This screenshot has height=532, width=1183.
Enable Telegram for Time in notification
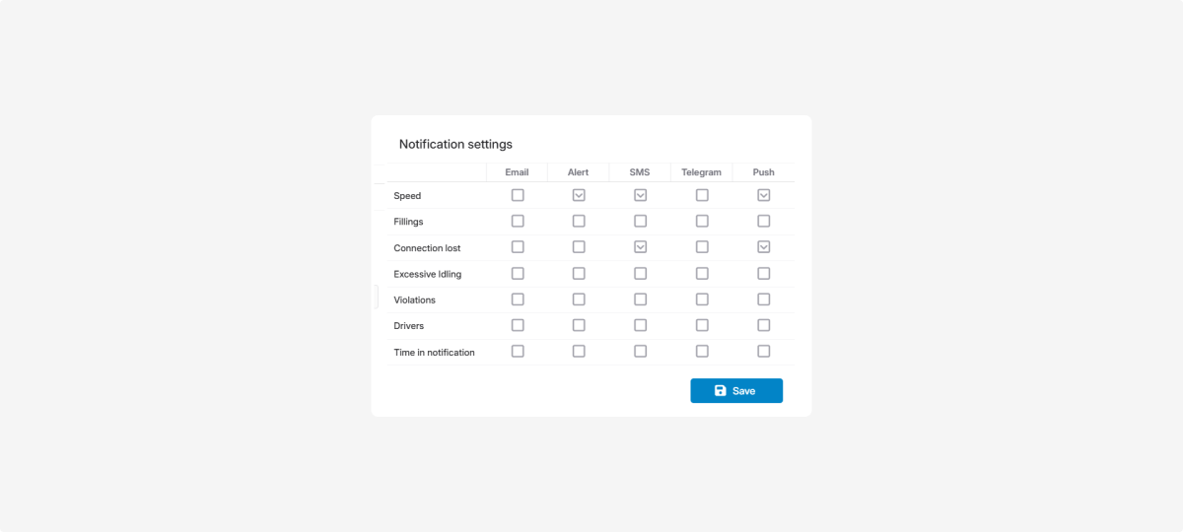pos(702,351)
